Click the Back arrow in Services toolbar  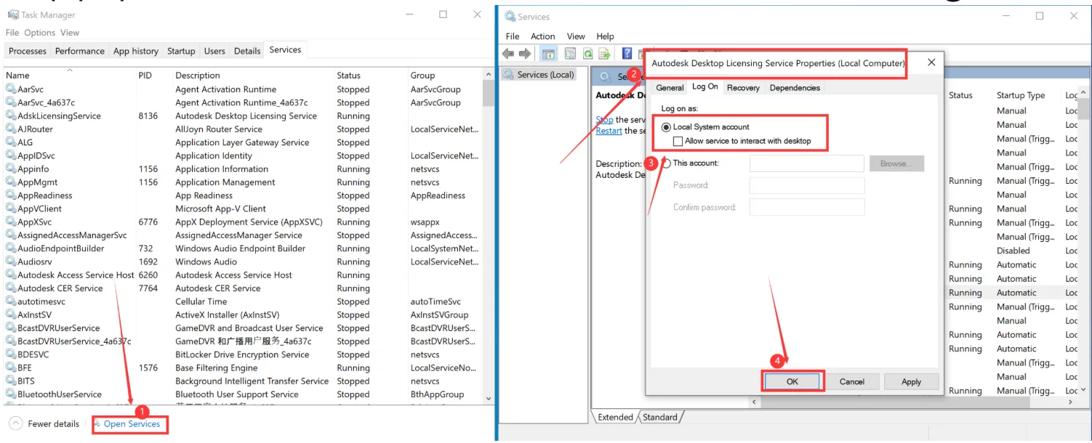[507, 54]
